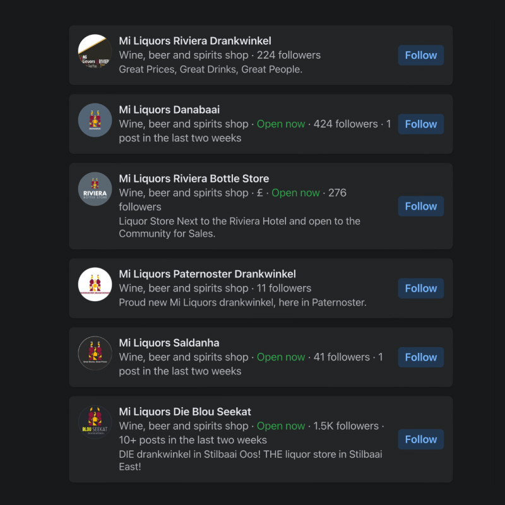
Task: Open the Riviera Bottle Store logo
Action: tap(95, 189)
